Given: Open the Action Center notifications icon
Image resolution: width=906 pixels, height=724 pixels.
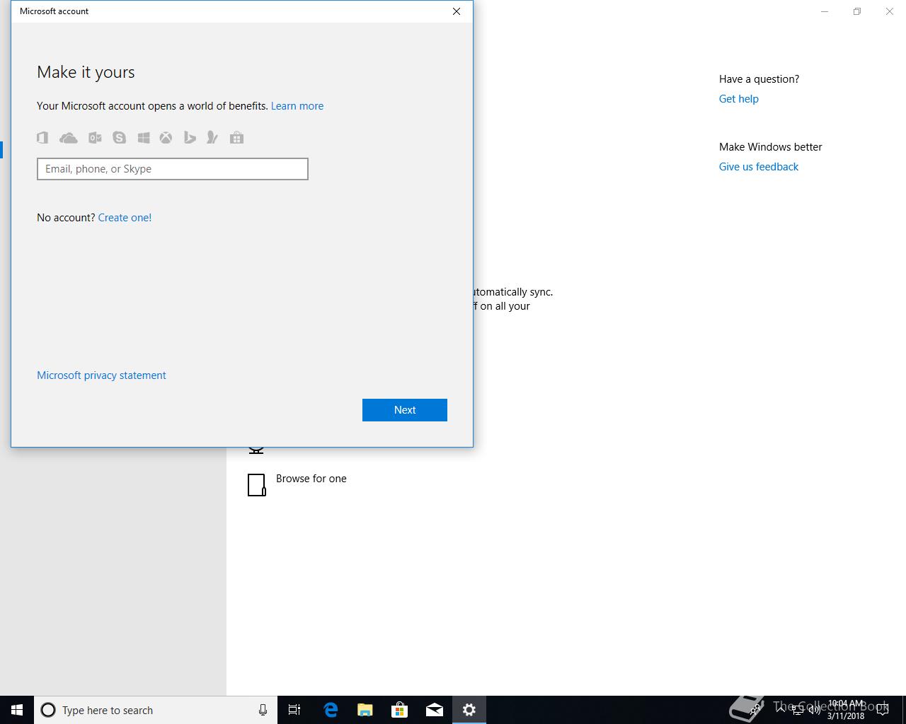Looking at the screenshot, I should tap(882, 709).
